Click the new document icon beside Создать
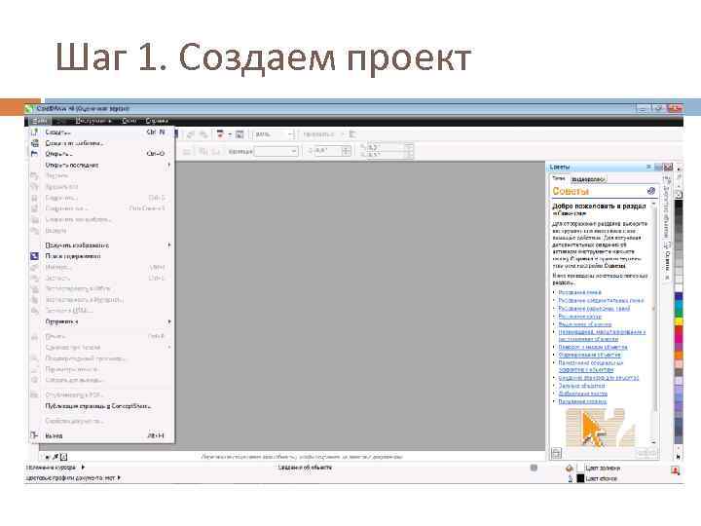701x526 pixels. click(34, 131)
